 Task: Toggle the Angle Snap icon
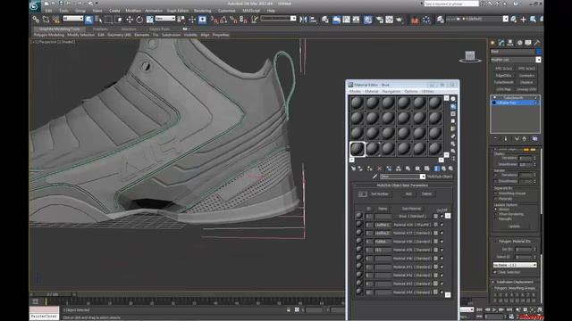point(223,20)
